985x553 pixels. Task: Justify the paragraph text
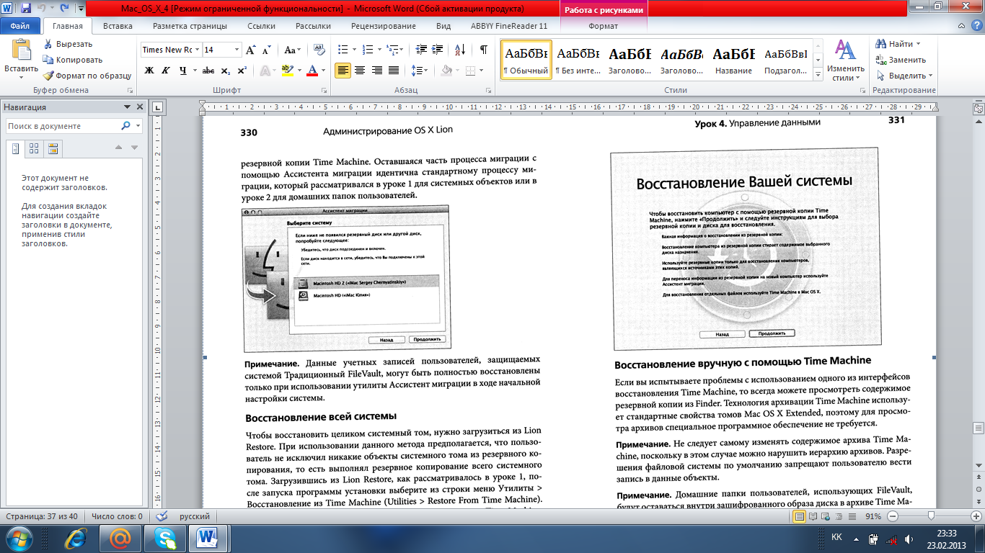pyautogui.click(x=394, y=71)
